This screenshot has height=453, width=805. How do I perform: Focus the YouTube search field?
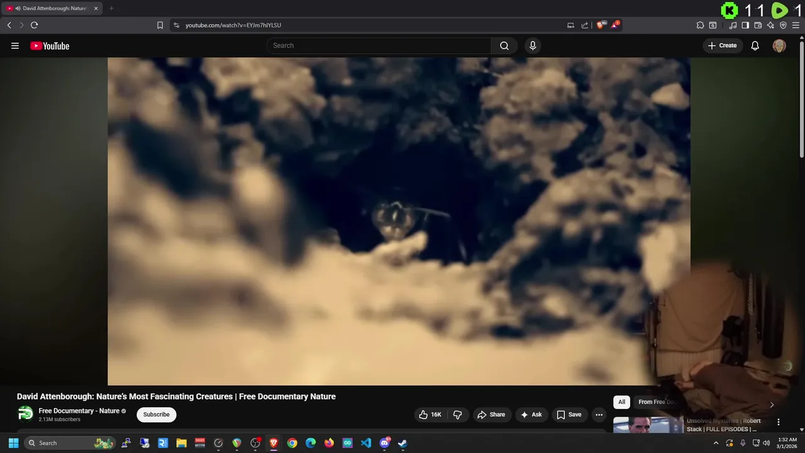pos(379,45)
